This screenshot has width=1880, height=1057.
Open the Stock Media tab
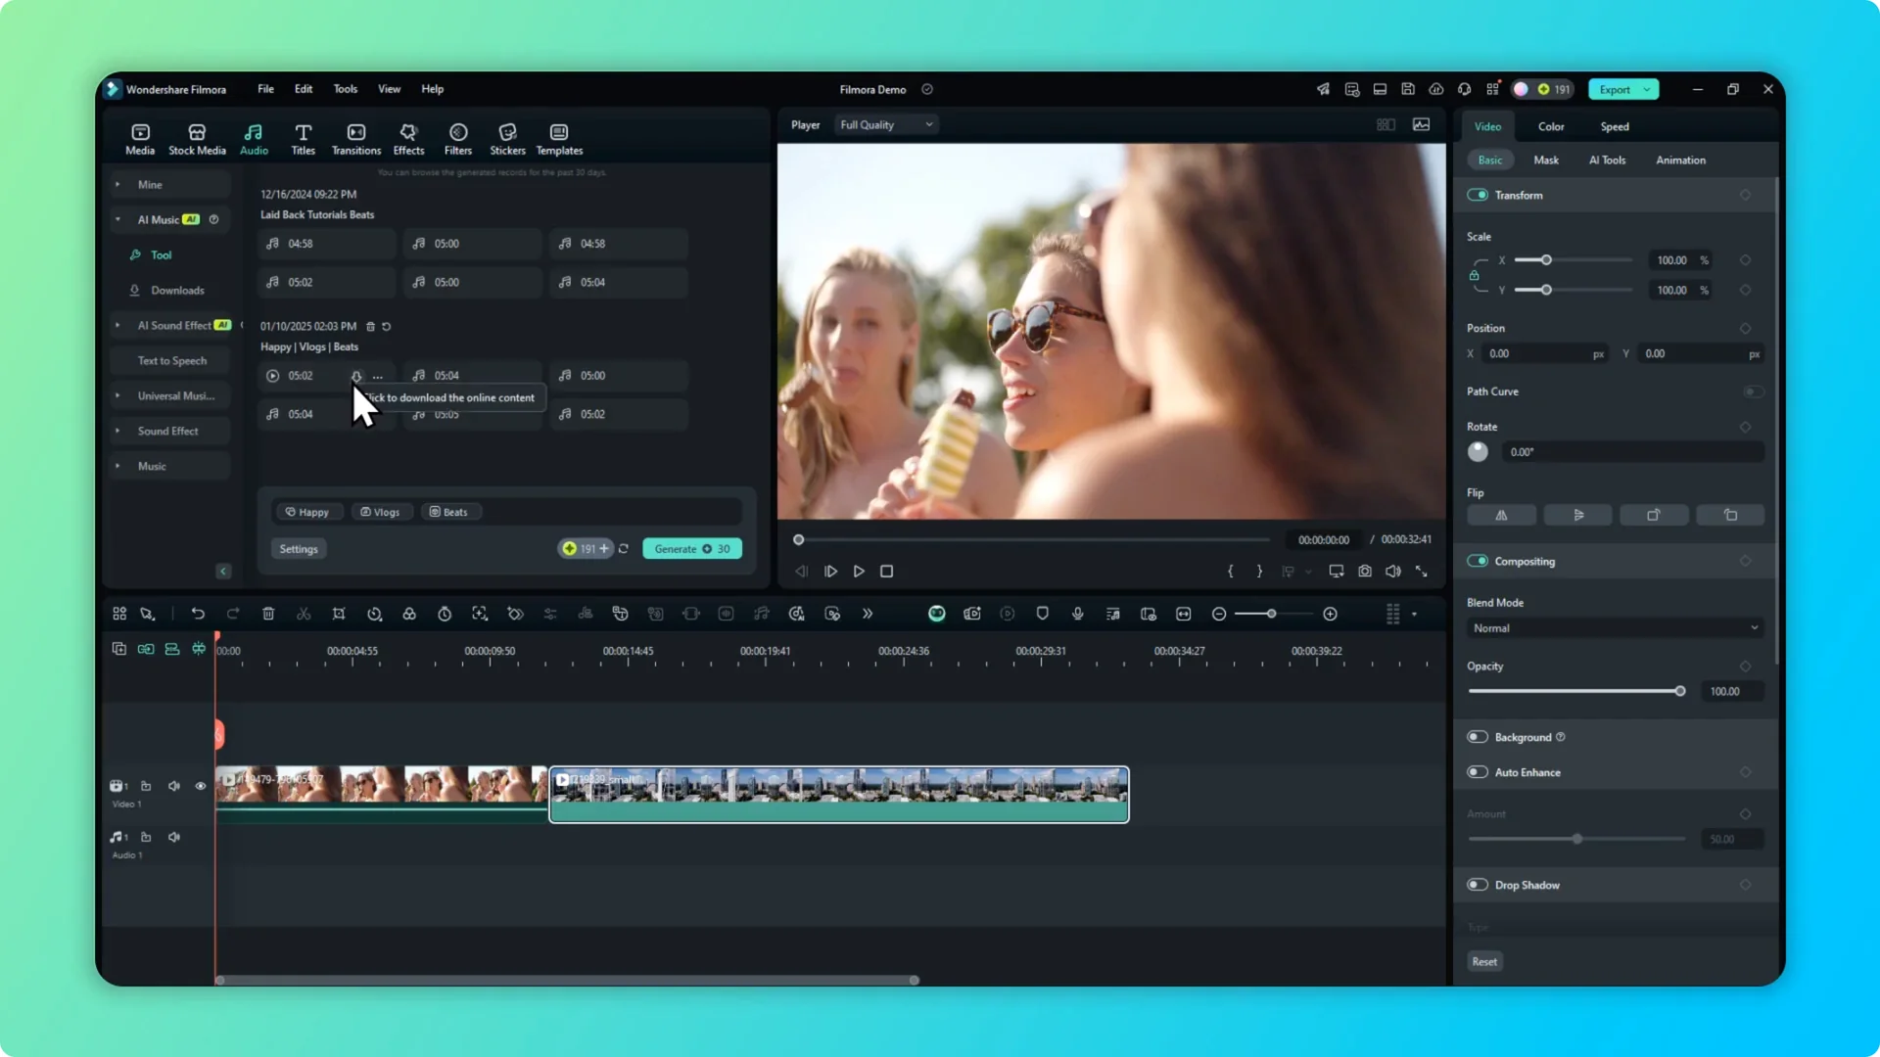[197, 139]
